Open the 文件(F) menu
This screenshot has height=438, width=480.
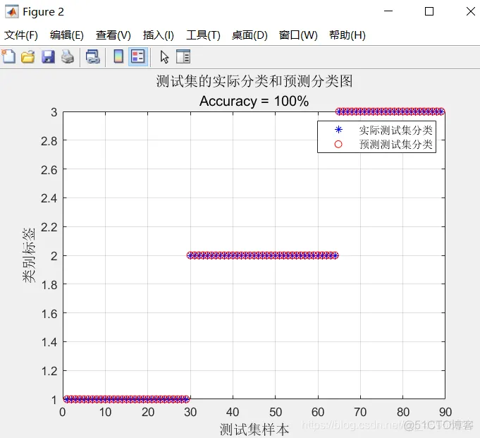[x=21, y=35]
